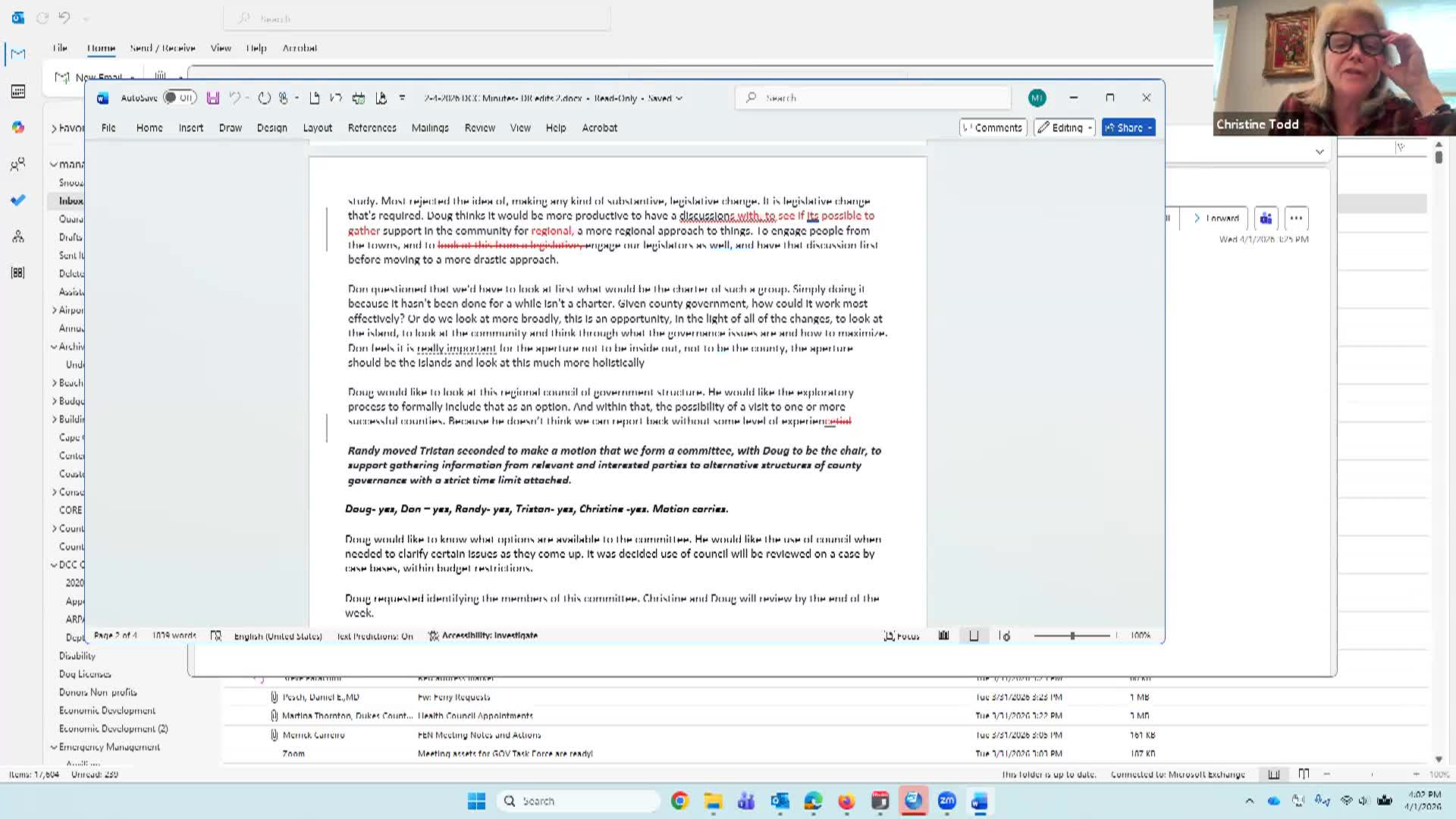Select the Inbox folder in Outlook
The image size is (1456, 819).
coord(71,201)
